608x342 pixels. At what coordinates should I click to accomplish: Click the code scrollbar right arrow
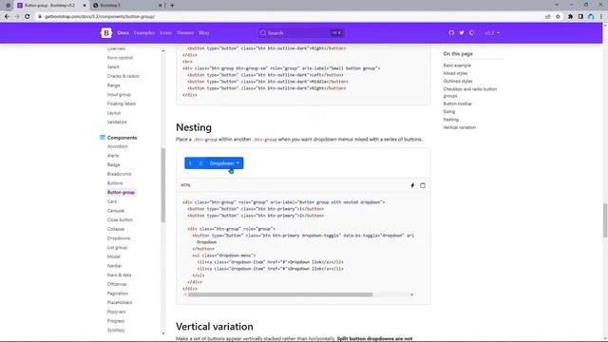[411, 294]
